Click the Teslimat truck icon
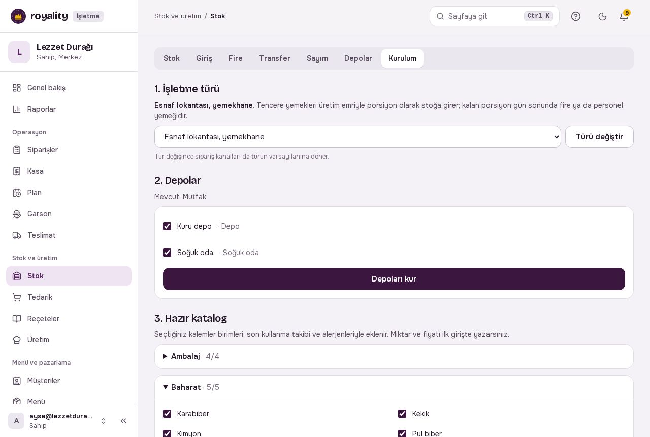The width and height of the screenshot is (650, 437). (x=17, y=235)
